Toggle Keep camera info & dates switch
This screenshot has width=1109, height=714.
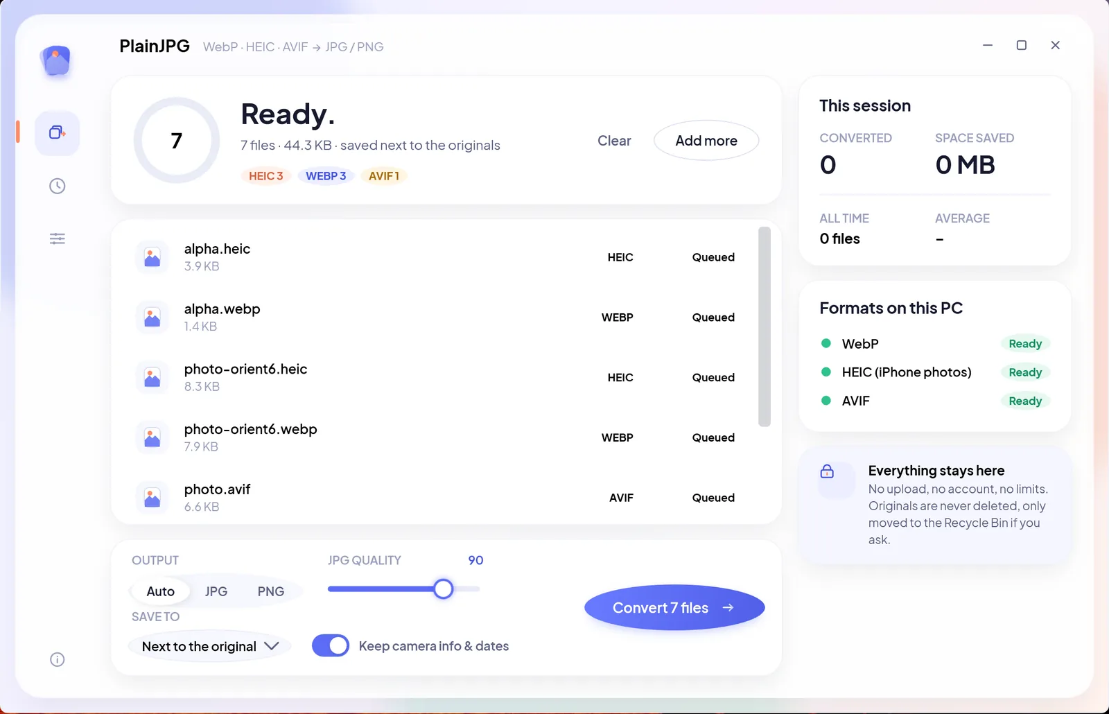[x=331, y=645]
